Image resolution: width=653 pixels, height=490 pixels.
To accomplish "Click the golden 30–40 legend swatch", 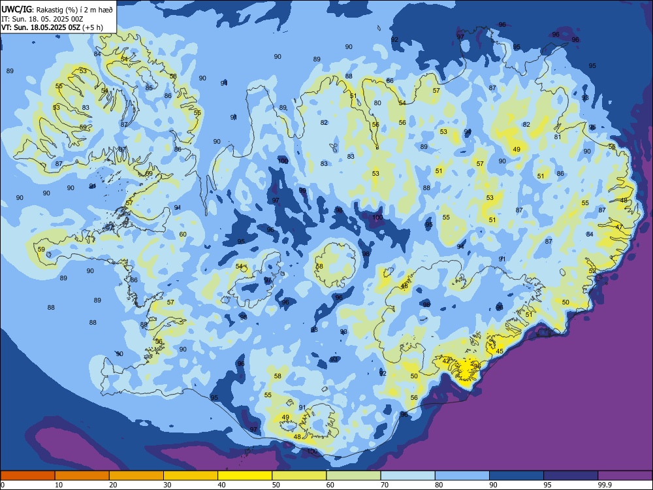I will coord(191,476).
